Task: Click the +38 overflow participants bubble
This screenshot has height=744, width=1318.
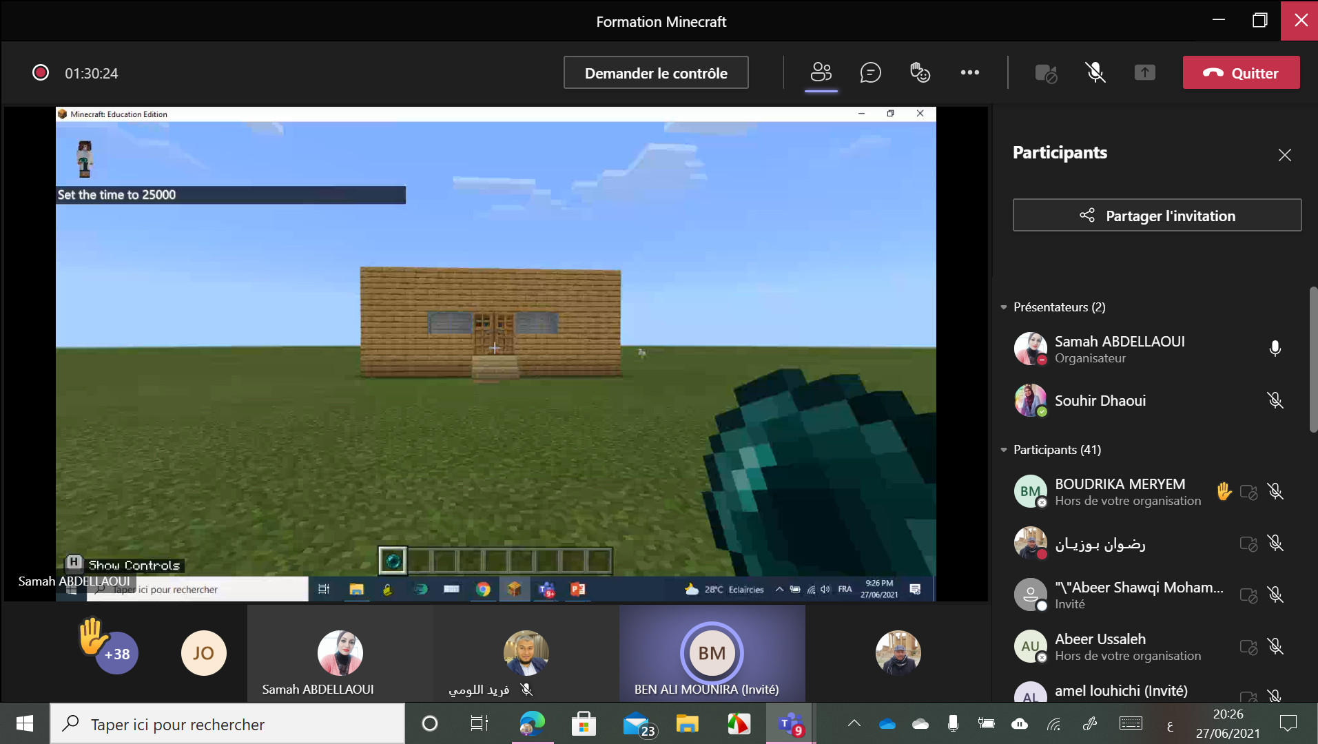Action: pos(116,653)
